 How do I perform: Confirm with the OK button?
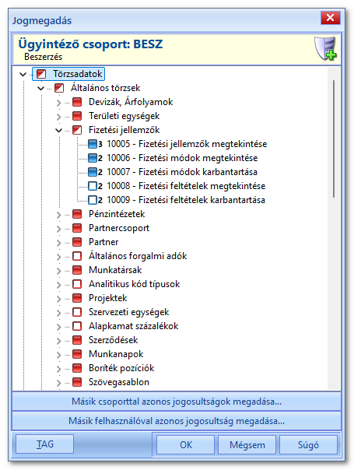(185, 445)
